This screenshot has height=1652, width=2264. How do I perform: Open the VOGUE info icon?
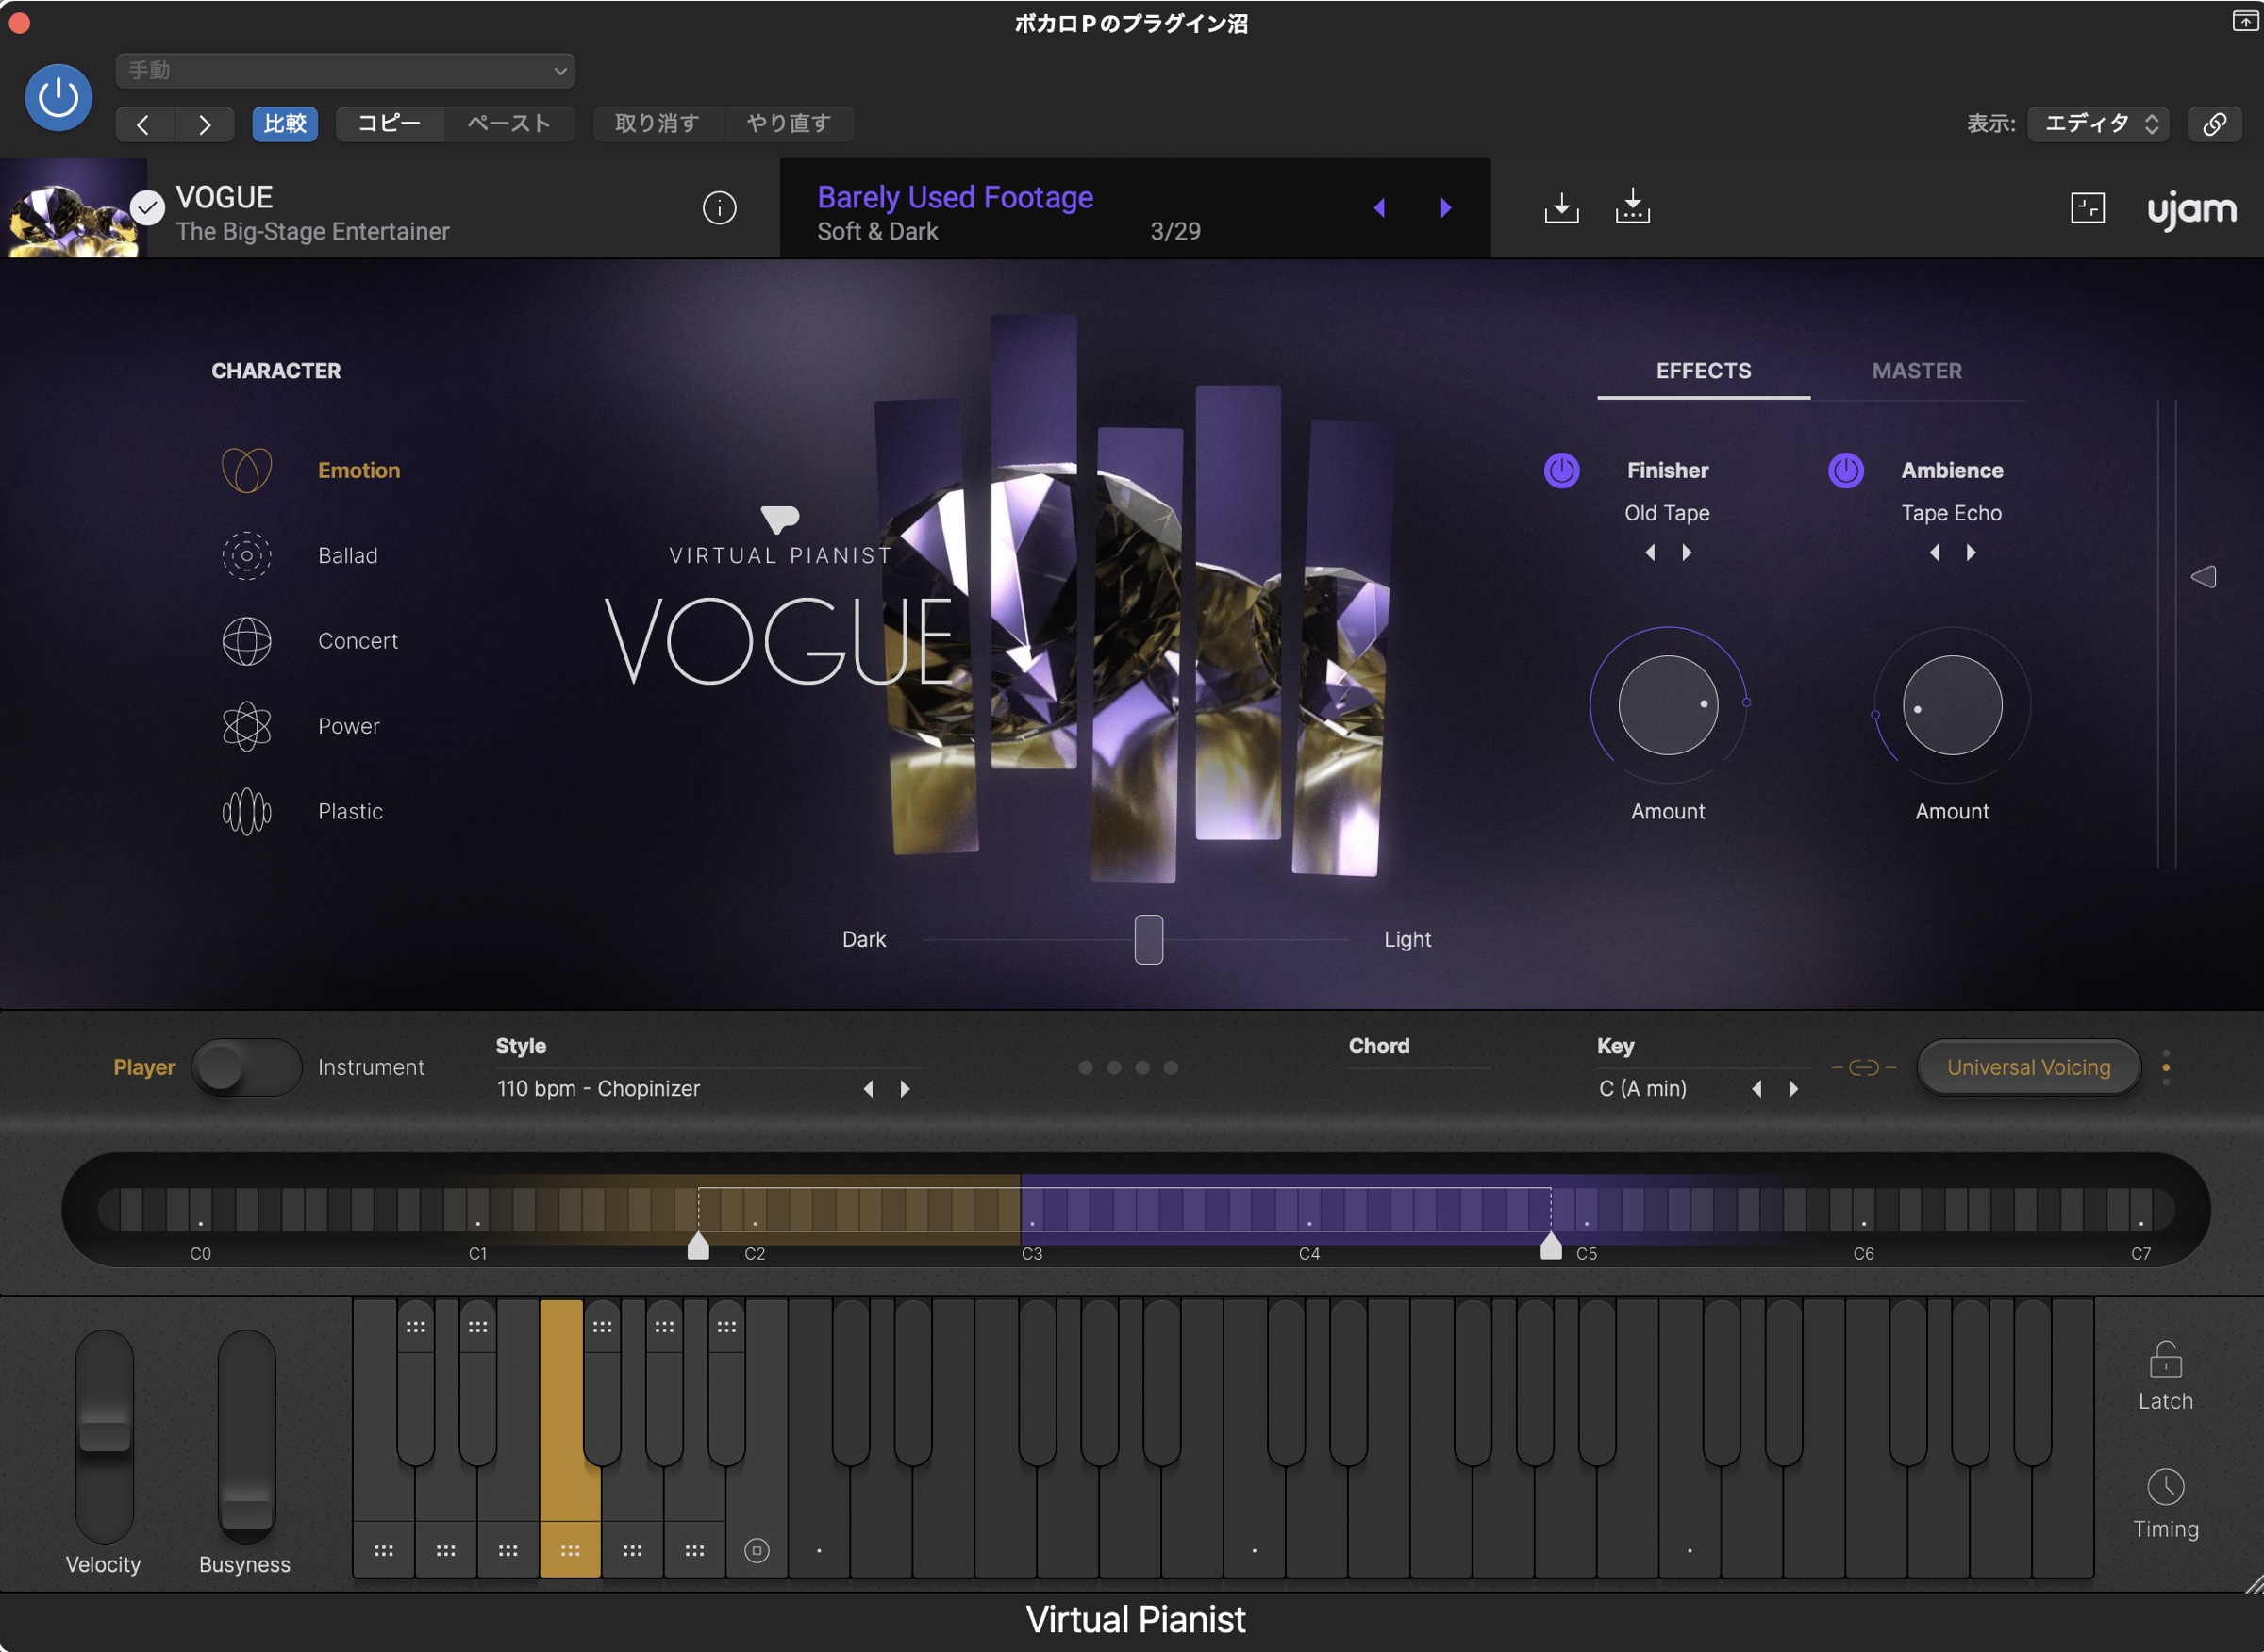(720, 208)
